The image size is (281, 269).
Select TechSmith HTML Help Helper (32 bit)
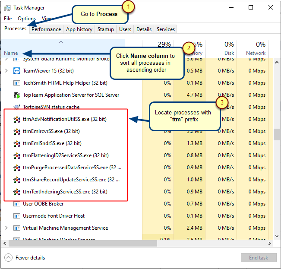coord(65,83)
